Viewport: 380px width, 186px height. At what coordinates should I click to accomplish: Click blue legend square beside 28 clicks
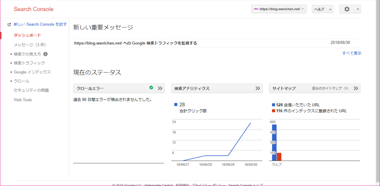tap(176, 105)
